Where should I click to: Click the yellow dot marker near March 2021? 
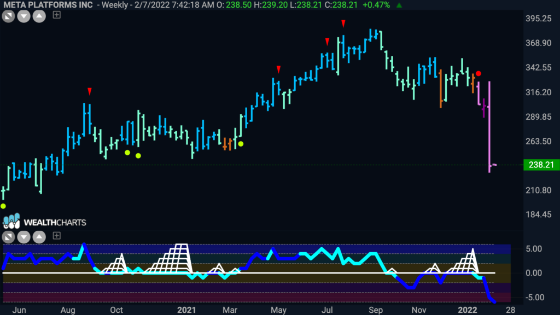(x=241, y=144)
